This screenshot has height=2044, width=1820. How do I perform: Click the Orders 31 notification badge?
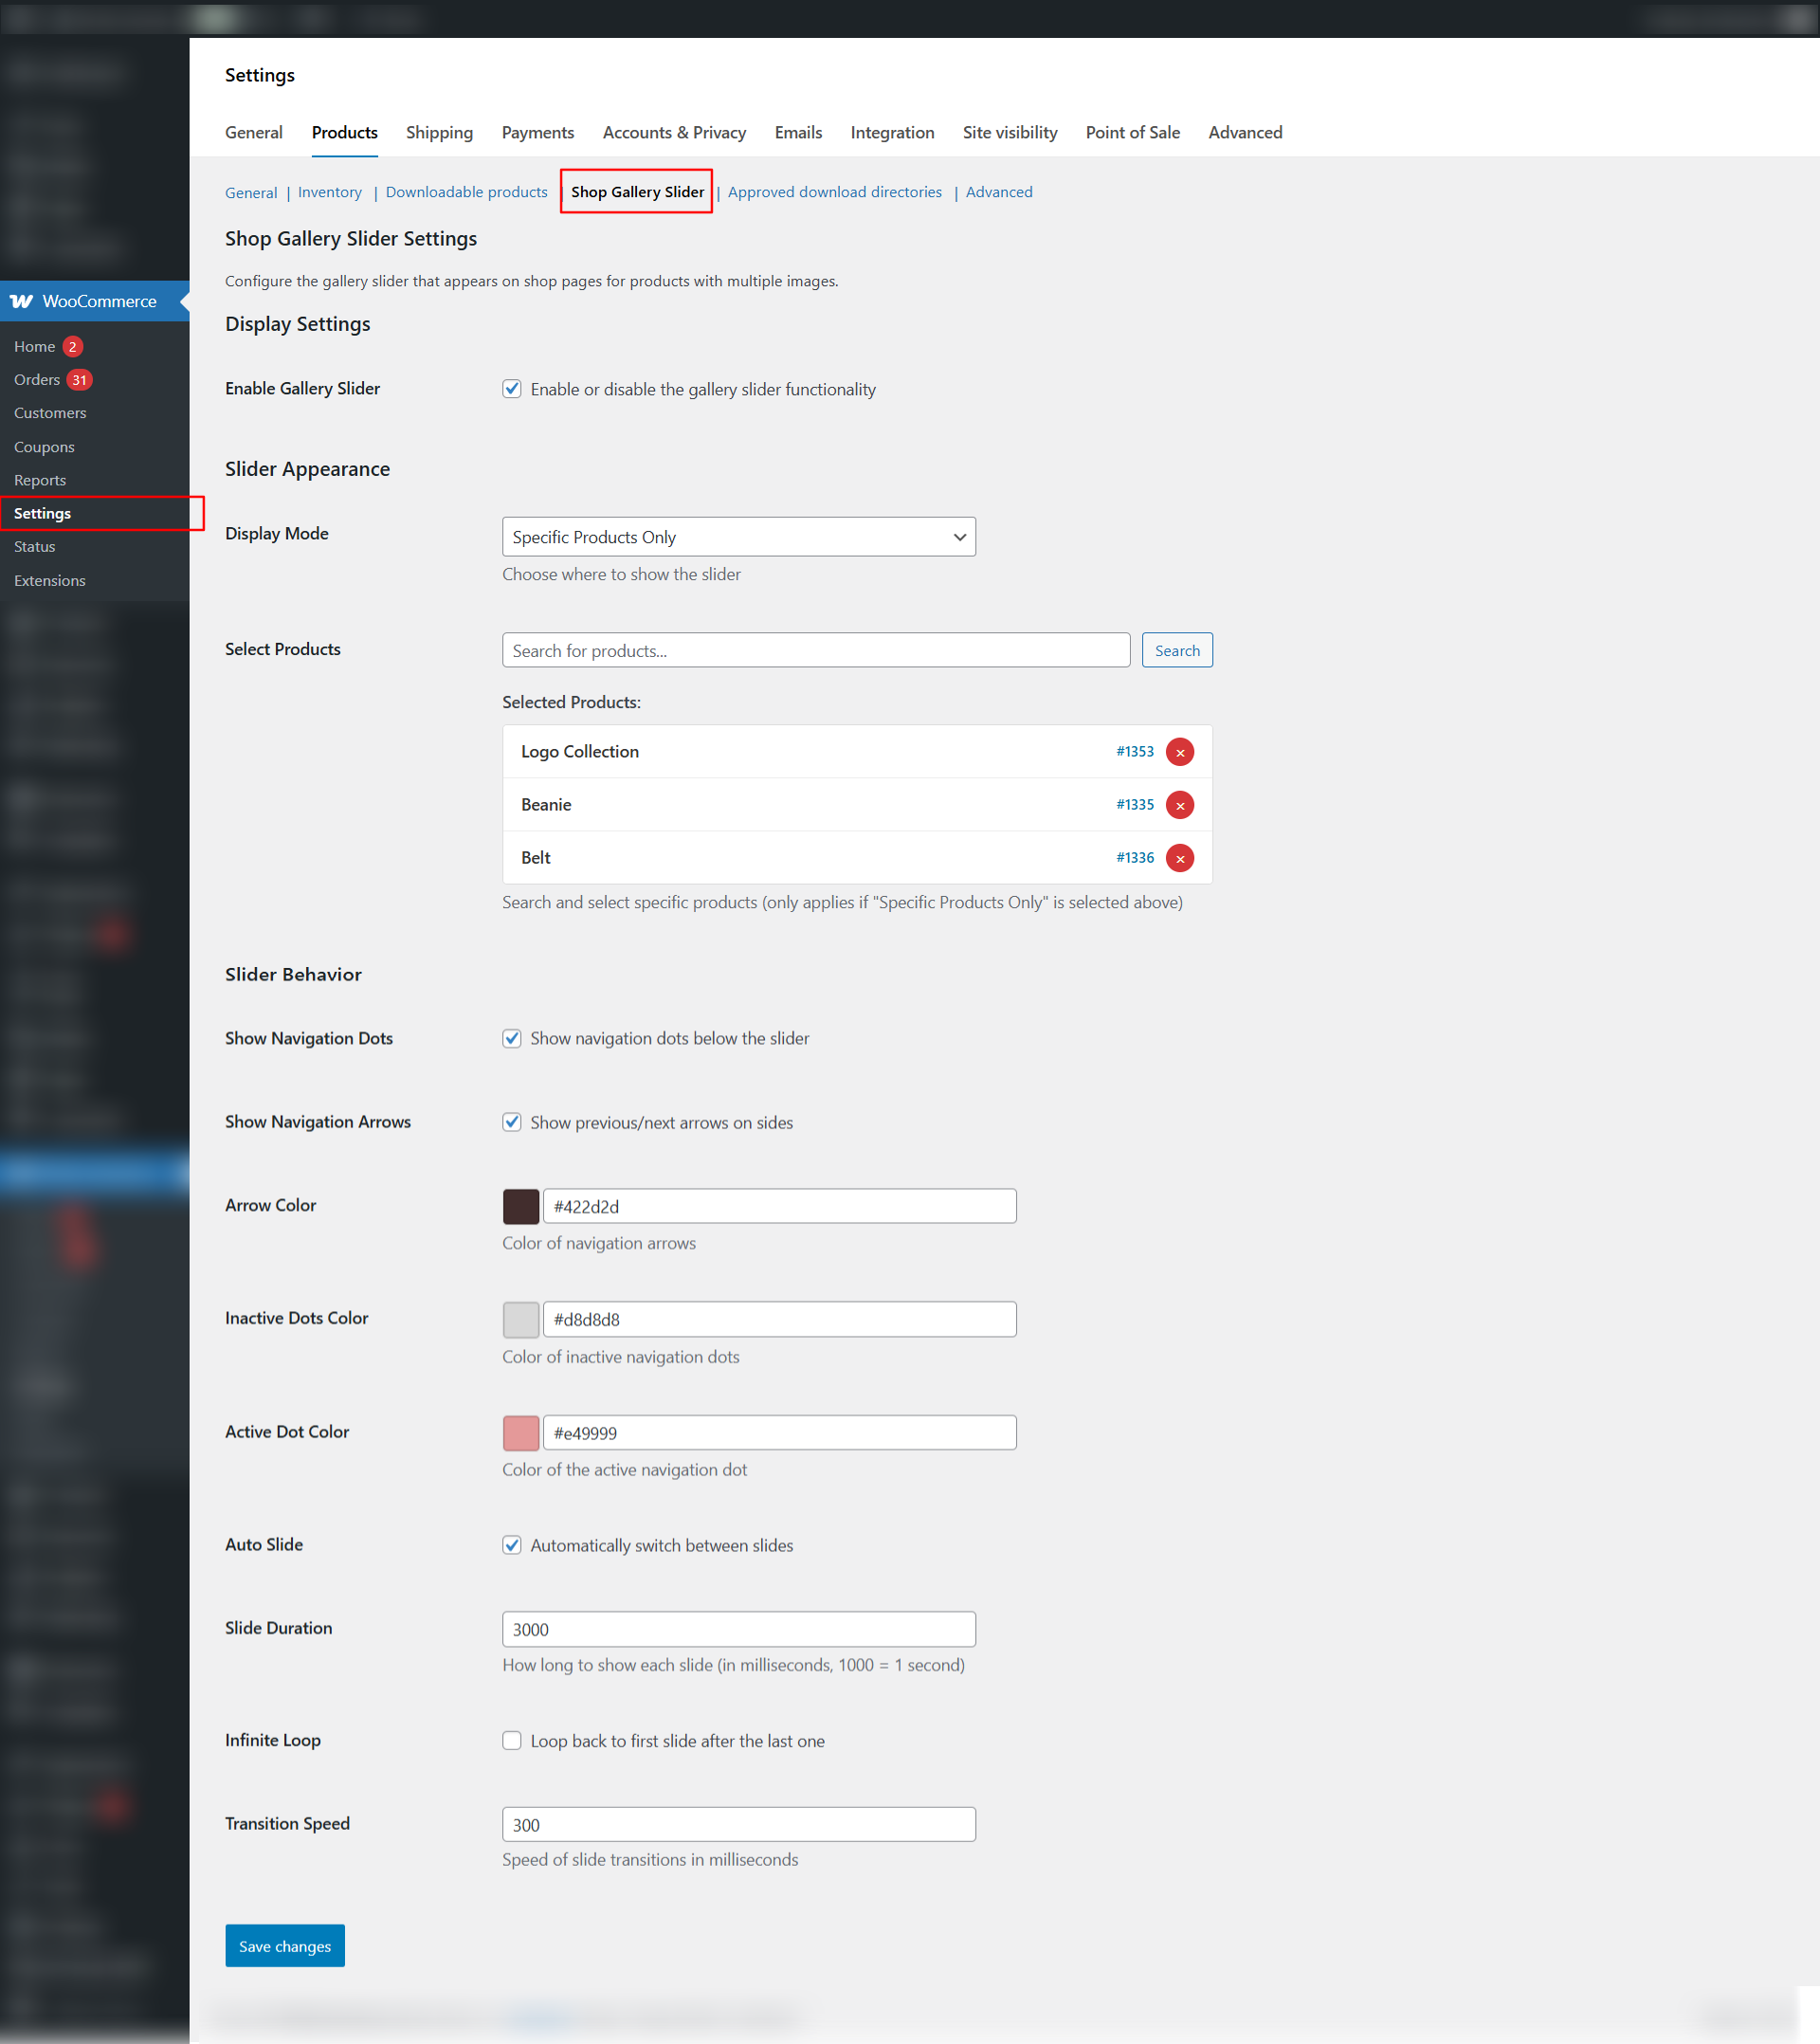[79, 380]
